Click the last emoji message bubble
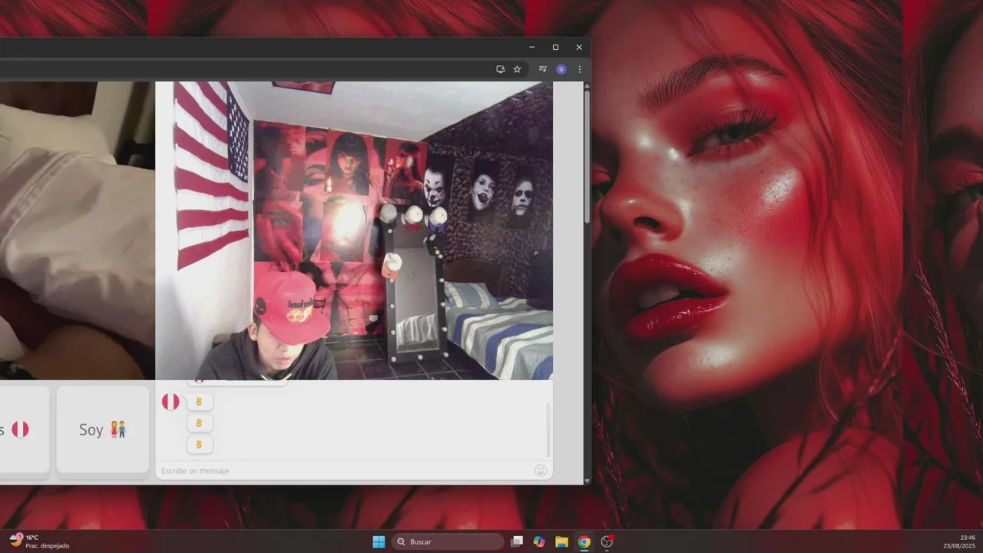 point(199,445)
